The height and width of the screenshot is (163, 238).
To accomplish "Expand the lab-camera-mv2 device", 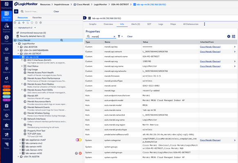I will click(x=20, y=143).
